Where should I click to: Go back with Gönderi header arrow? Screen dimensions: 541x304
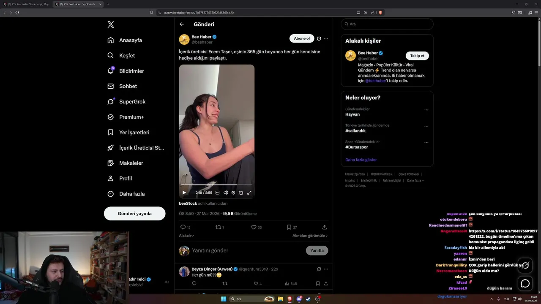point(182,24)
